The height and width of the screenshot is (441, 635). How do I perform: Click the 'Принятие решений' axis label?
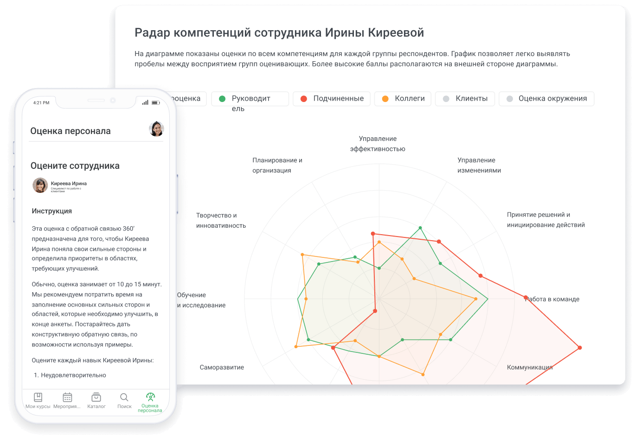[546, 220]
